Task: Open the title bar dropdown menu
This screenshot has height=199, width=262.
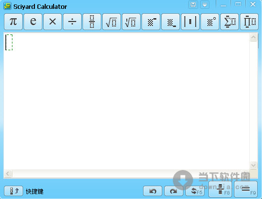Action: pos(204,5)
